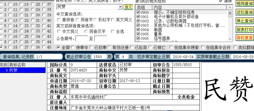The height and width of the screenshot is (111, 254).
Task: Click registrant 东莞市华讯通线材厂
Action: pyautogui.click(x=89, y=97)
